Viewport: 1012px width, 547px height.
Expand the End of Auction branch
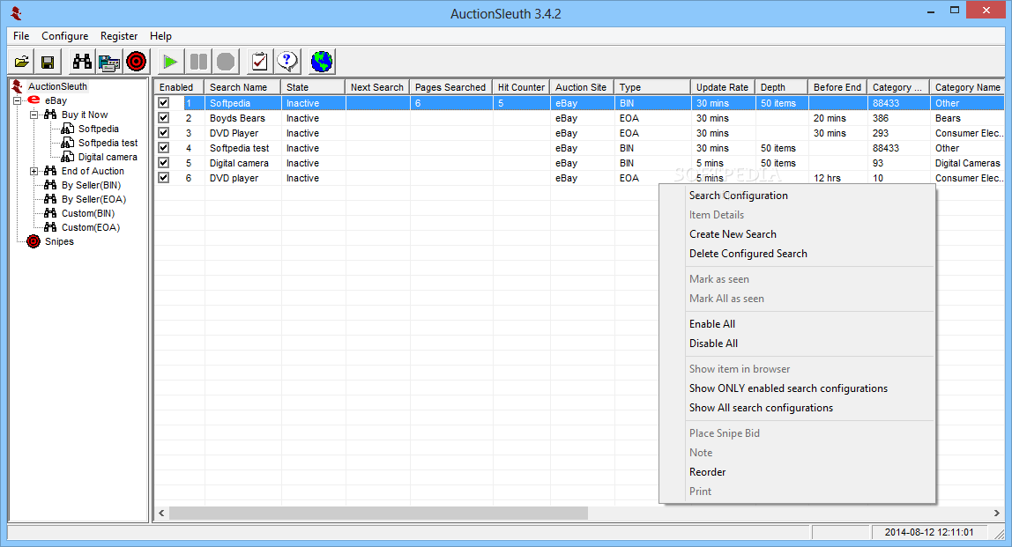[x=34, y=172]
